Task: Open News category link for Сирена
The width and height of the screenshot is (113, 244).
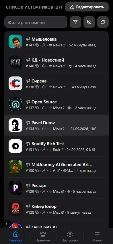Action: [x=64, y=87]
